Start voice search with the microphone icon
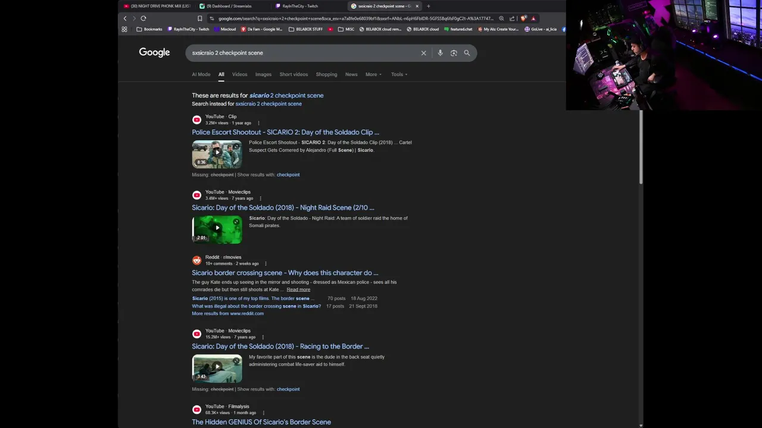762x428 pixels. coord(440,53)
